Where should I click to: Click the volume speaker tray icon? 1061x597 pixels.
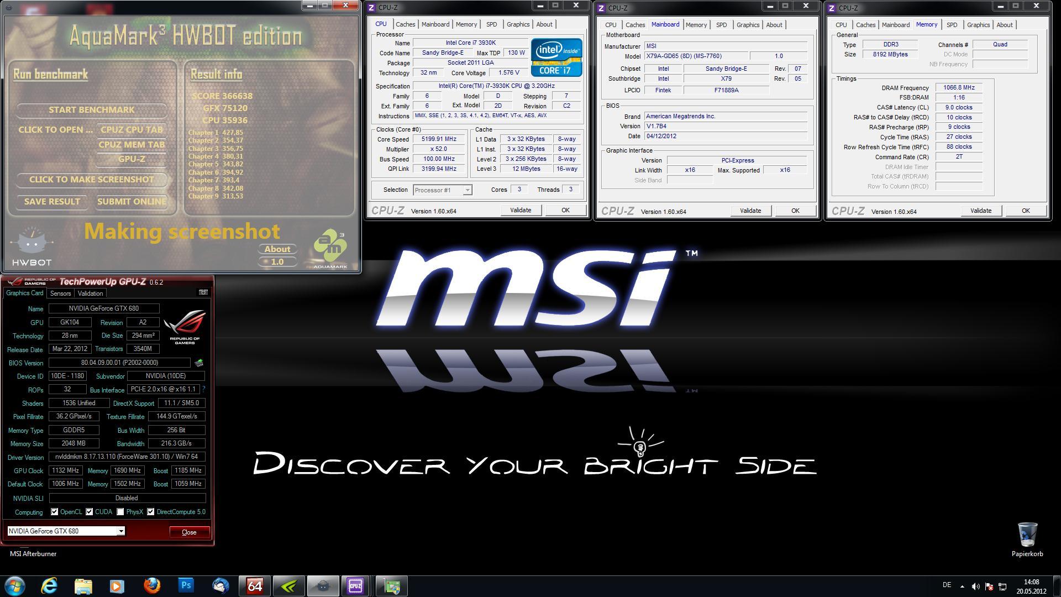pos(975,586)
